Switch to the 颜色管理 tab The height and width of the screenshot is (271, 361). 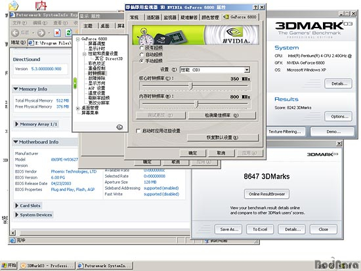point(210,18)
